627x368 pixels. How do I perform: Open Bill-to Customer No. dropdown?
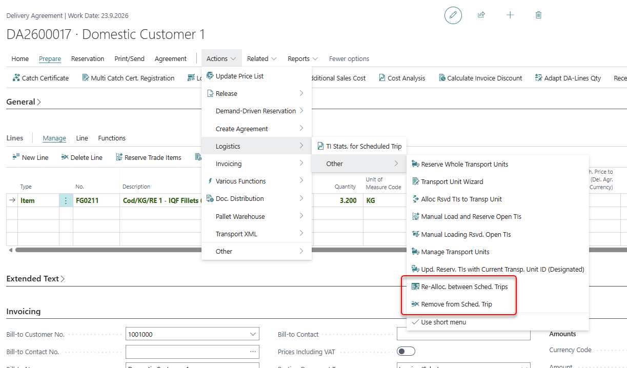pos(253,334)
